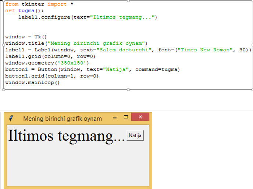Maximize the Tkinter window
The height and width of the screenshot is (189, 253).
click(x=126, y=117)
